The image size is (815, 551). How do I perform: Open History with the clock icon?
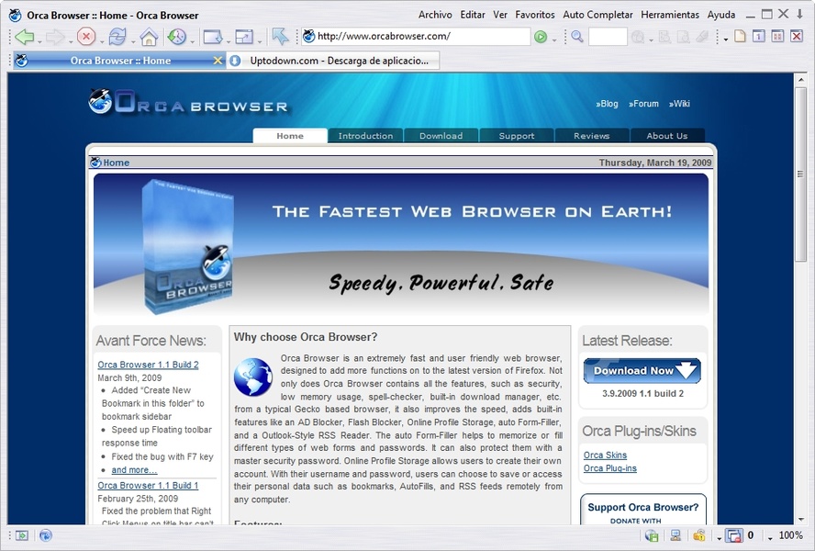(177, 37)
